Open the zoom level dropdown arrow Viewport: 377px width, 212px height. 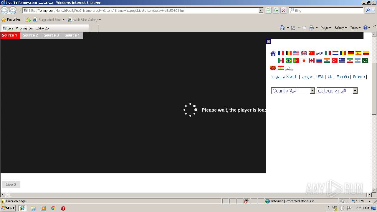tap(369, 201)
